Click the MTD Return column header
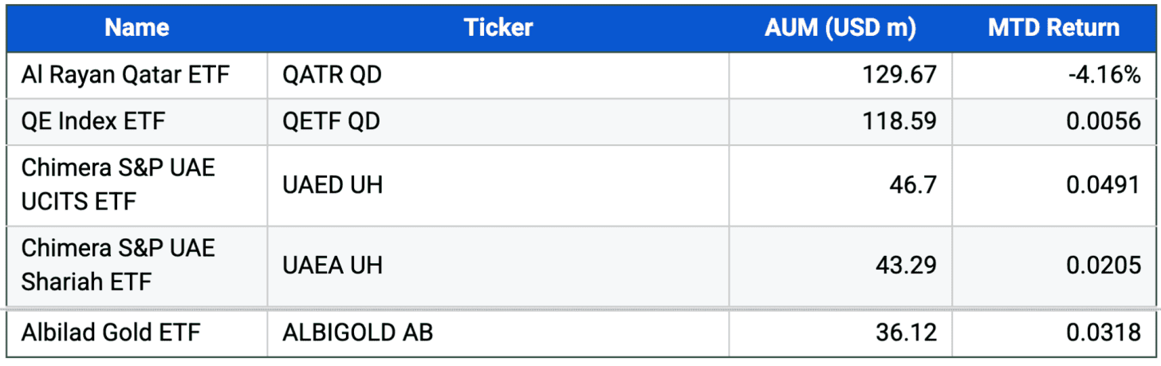Screen dimensions: 1161x366 1053,28
